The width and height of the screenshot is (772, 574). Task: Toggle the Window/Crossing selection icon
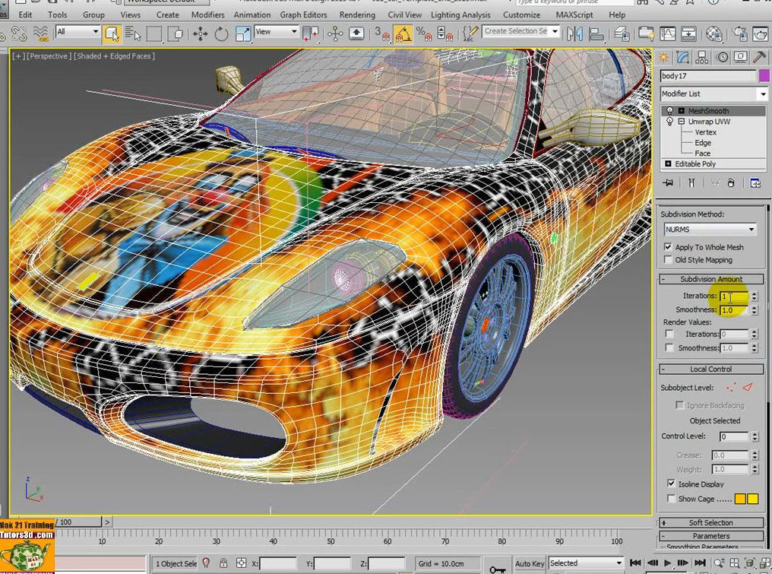[176, 33]
